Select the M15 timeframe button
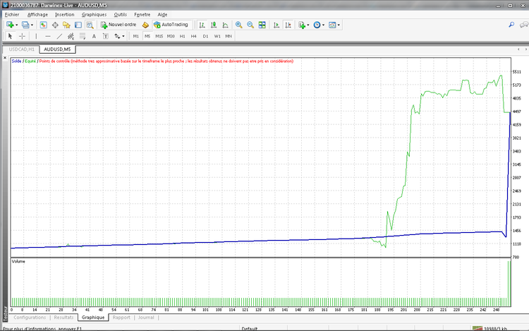 click(159, 36)
